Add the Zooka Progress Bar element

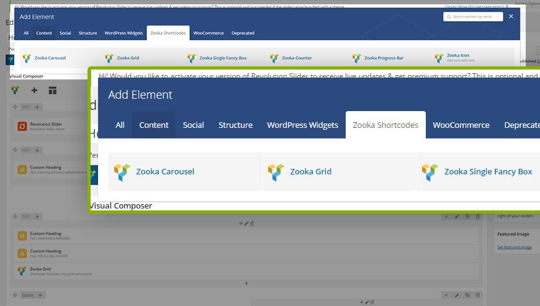click(x=378, y=58)
